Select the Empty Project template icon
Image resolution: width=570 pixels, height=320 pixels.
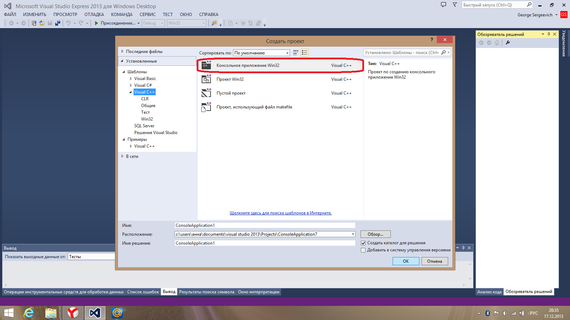[x=206, y=93]
